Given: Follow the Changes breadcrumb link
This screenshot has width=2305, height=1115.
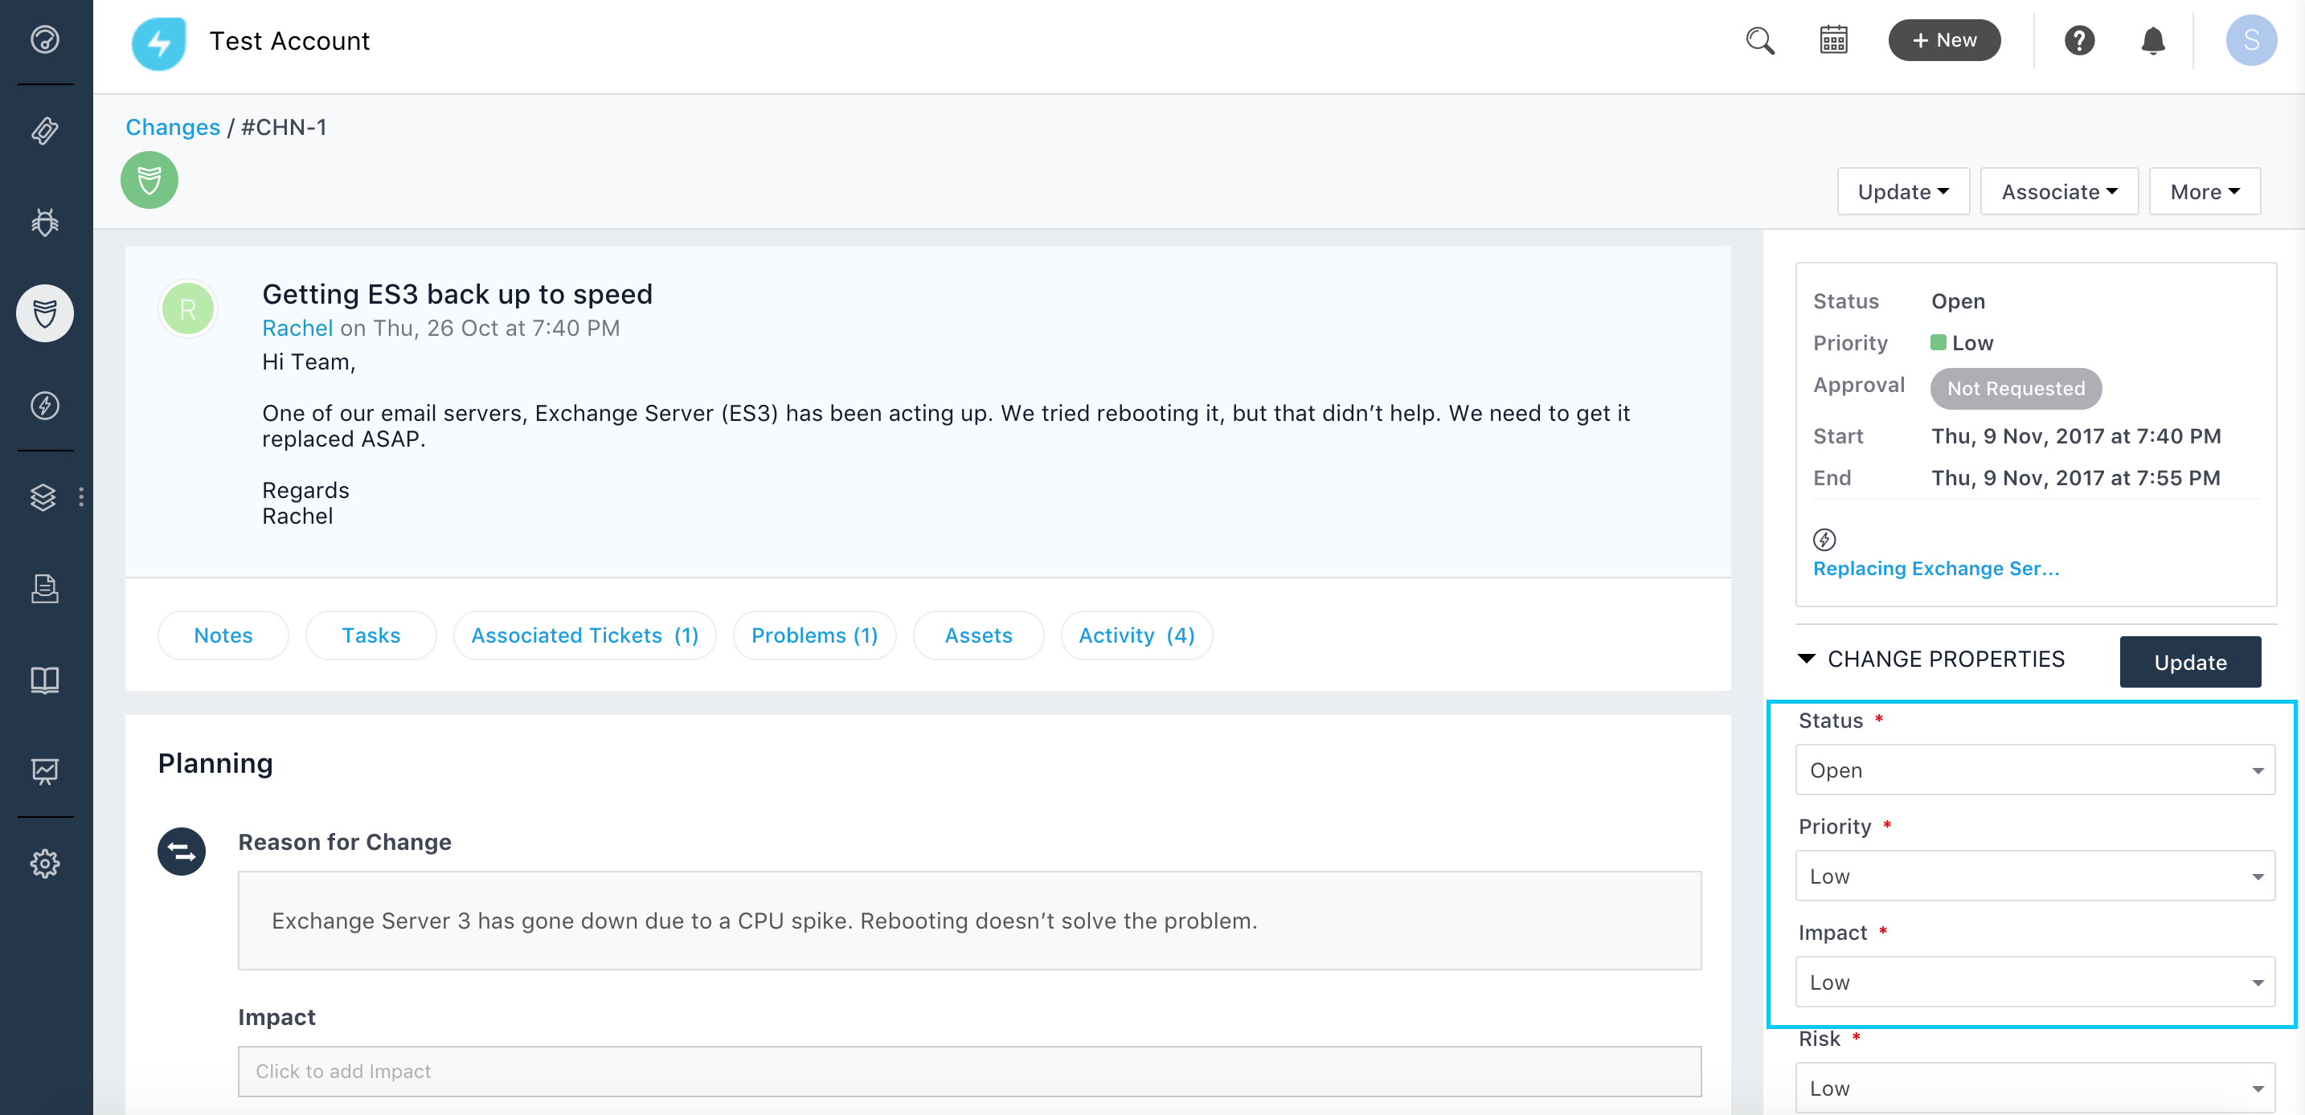Looking at the screenshot, I should [x=173, y=127].
